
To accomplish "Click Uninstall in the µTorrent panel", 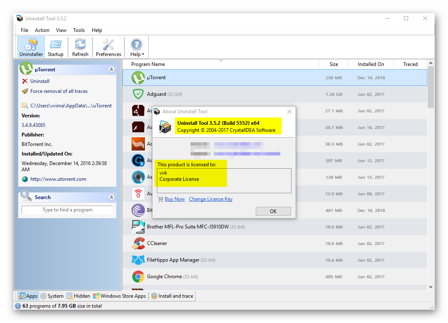I will coord(40,81).
